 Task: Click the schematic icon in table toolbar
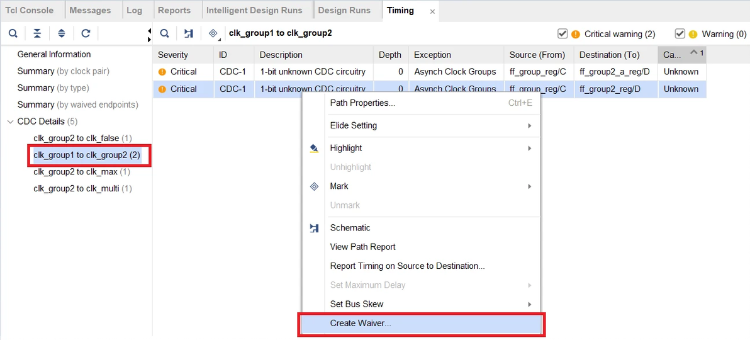(x=188, y=33)
